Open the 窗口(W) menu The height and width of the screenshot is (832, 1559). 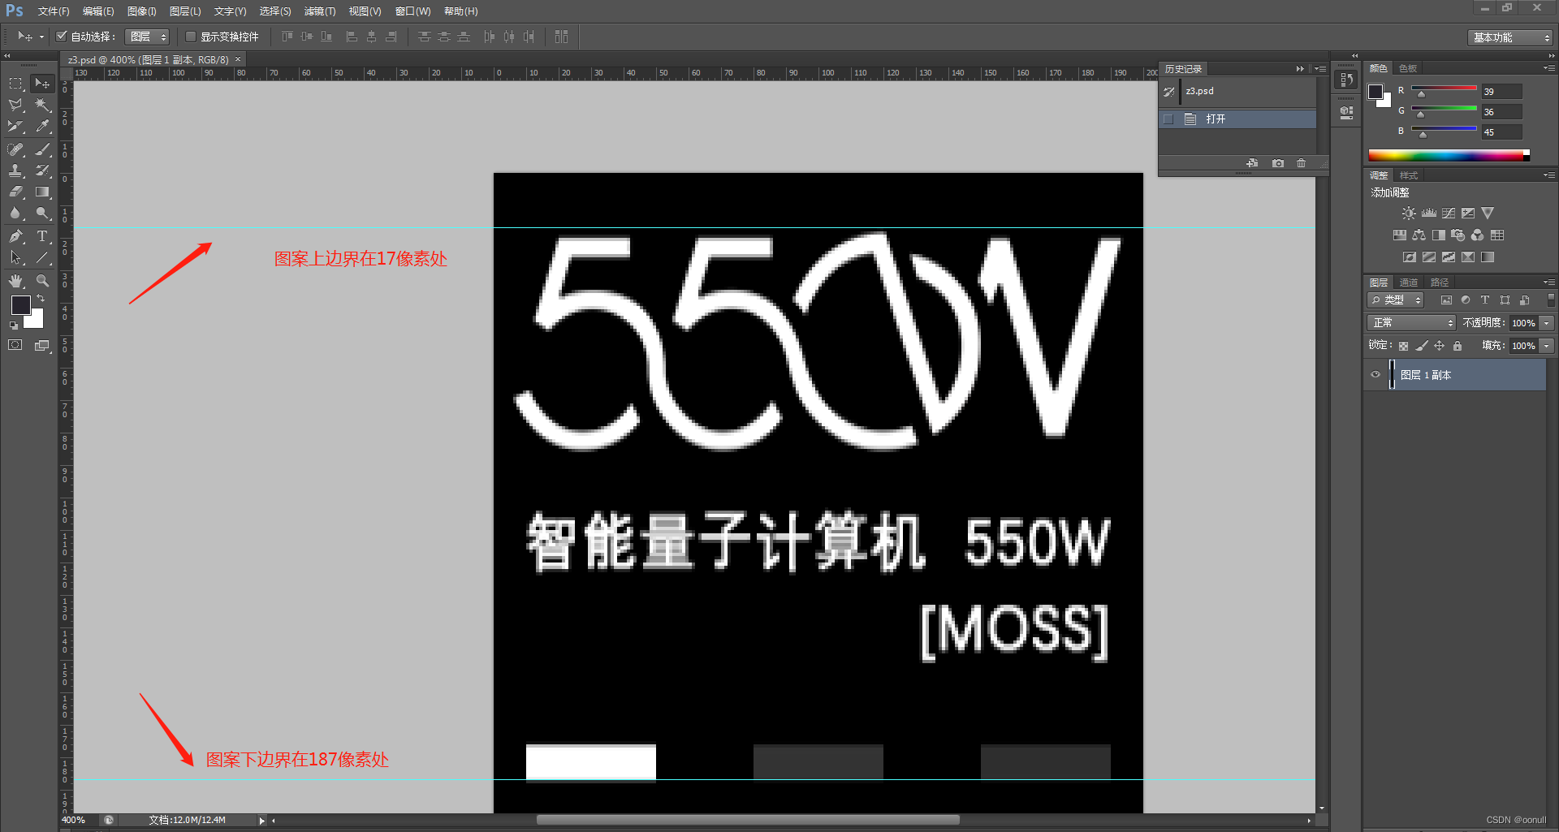(412, 11)
